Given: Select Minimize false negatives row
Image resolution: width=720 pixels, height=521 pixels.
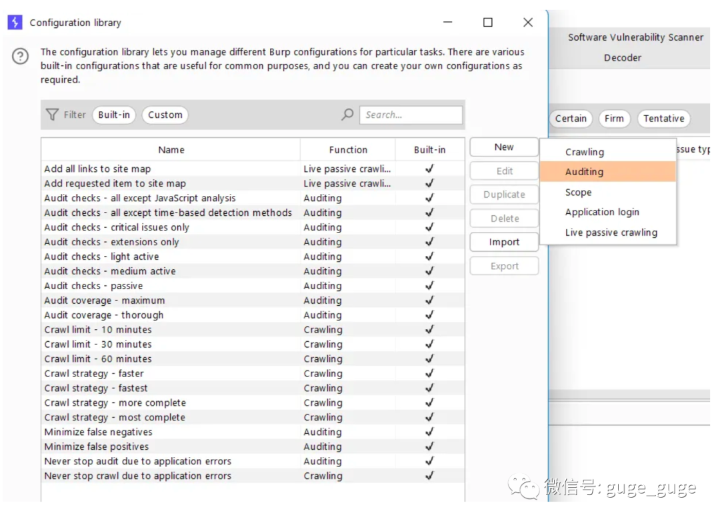Looking at the screenshot, I should (x=253, y=432).
